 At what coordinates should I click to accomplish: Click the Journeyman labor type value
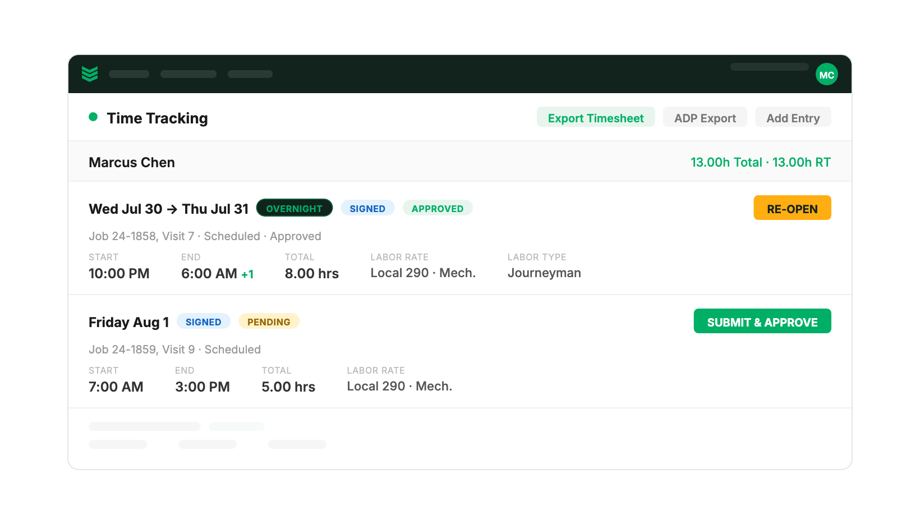544,273
